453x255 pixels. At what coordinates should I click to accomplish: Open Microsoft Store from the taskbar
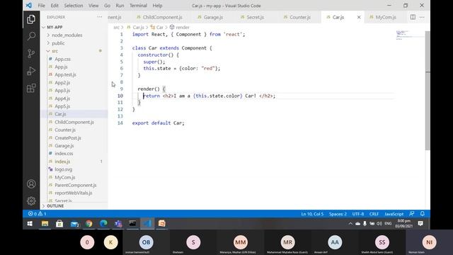[x=59, y=224]
